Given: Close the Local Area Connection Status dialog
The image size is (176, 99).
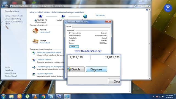Looking at the screenshot, I should pyautogui.click(x=108, y=21).
